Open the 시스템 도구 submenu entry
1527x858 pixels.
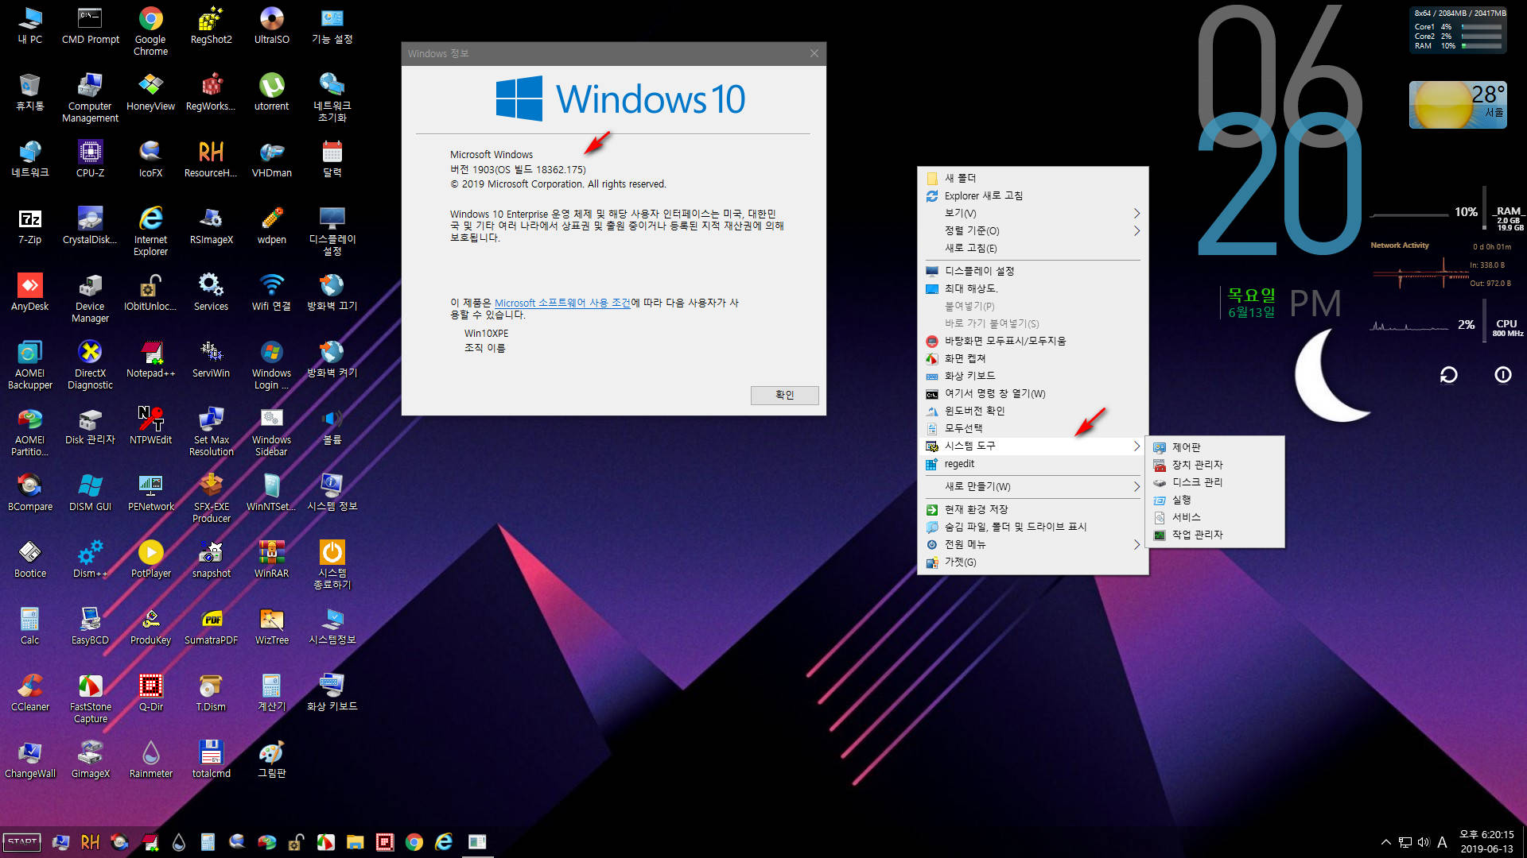coord(1032,446)
